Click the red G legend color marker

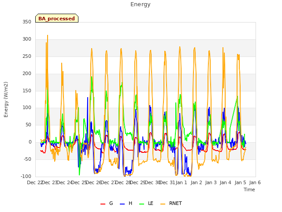pos(103,204)
